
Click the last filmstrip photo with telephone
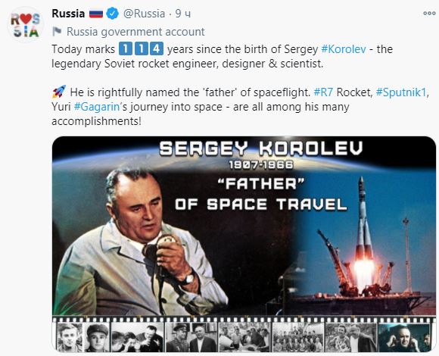point(404,337)
